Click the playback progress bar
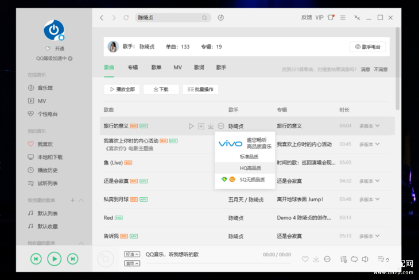This screenshot has height=280, width=419. coord(218,263)
